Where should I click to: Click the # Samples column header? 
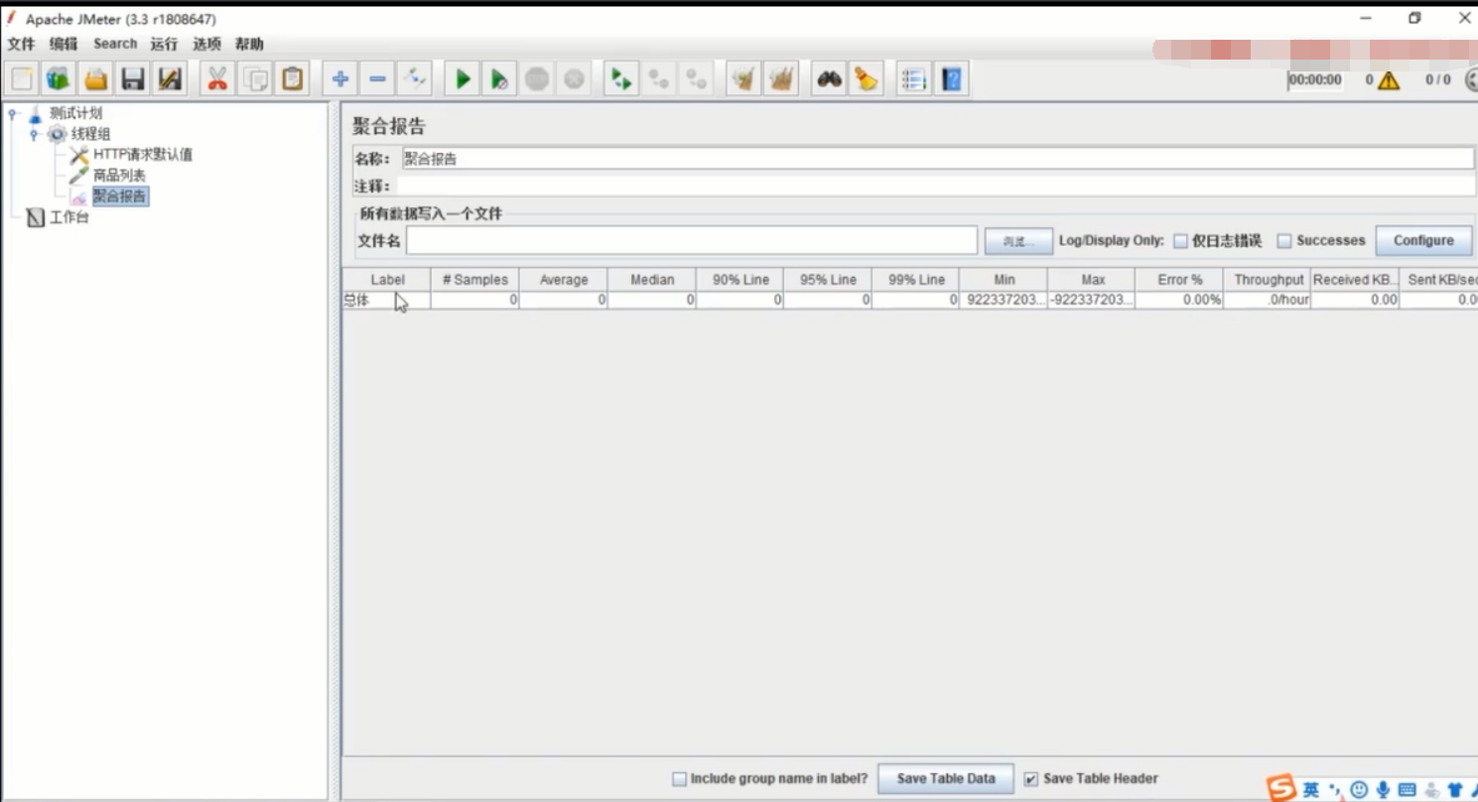tap(474, 280)
